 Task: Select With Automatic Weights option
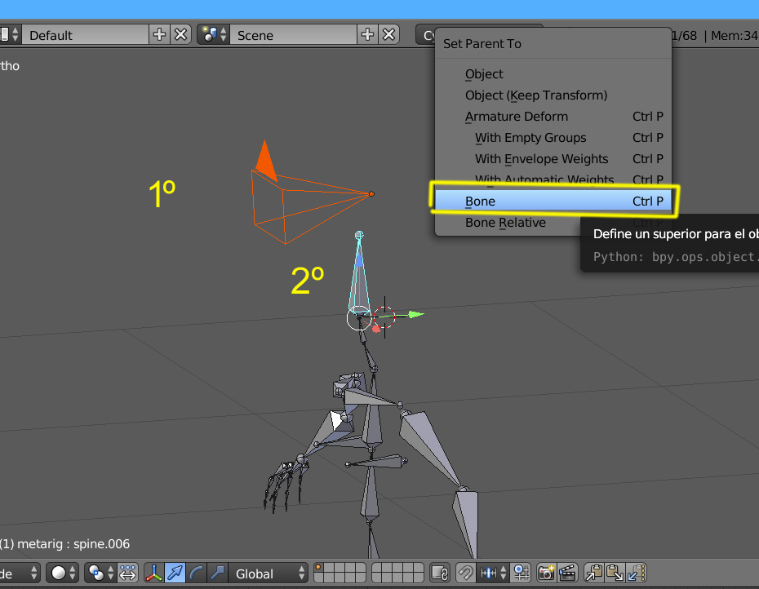[x=553, y=179]
